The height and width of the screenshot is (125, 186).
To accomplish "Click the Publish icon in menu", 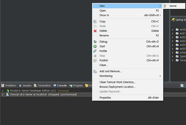I will [x=95, y=60].
